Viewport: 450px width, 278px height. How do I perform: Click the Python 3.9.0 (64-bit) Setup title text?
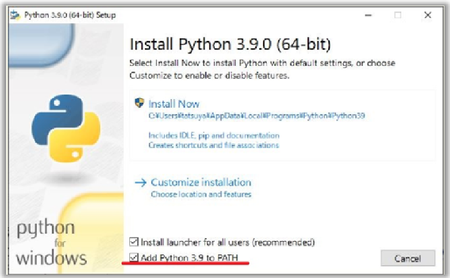pos(70,15)
